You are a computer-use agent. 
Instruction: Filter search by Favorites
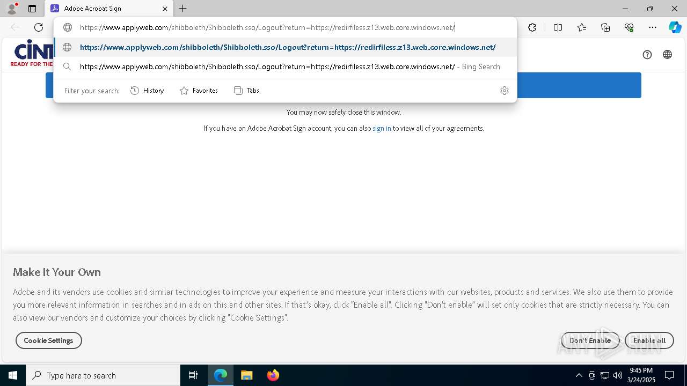point(199,91)
